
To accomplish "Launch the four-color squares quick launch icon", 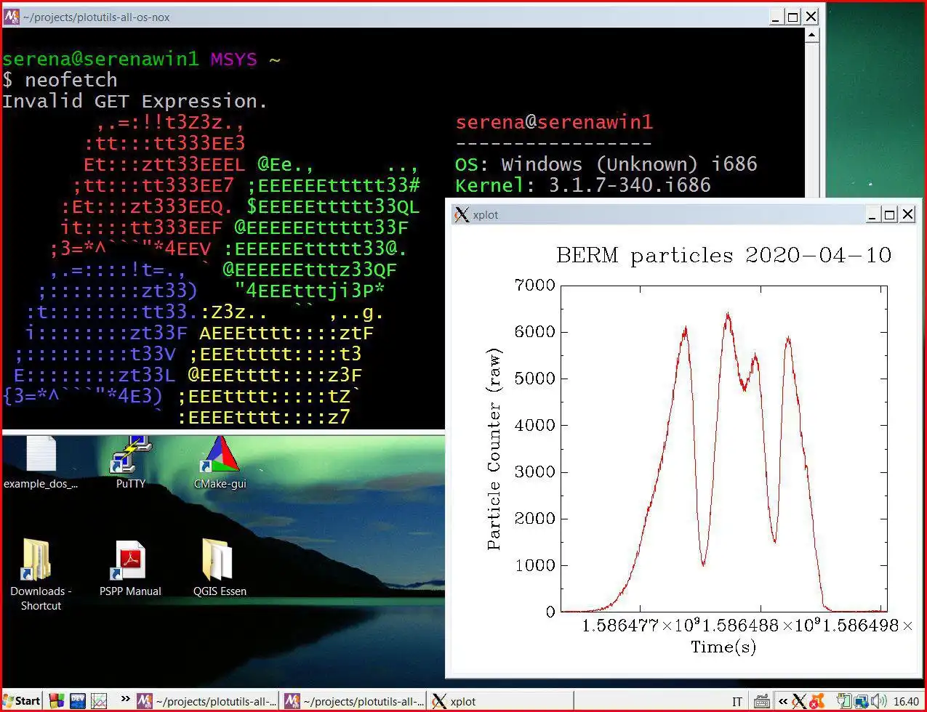I will tap(56, 701).
